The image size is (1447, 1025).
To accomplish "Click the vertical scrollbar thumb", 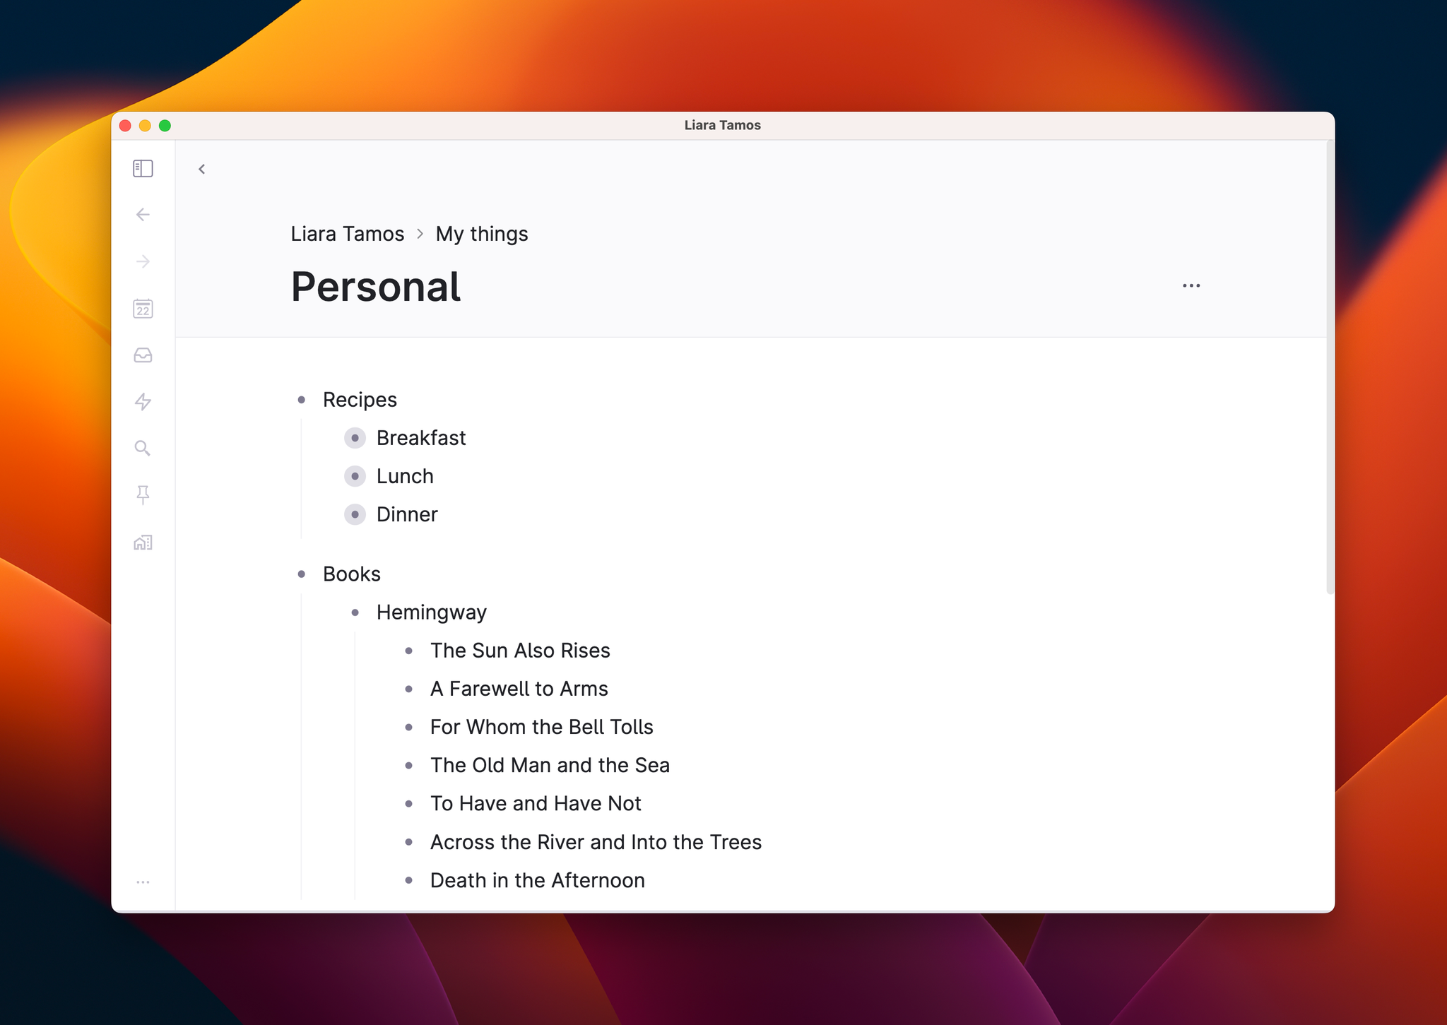I will [1330, 367].
